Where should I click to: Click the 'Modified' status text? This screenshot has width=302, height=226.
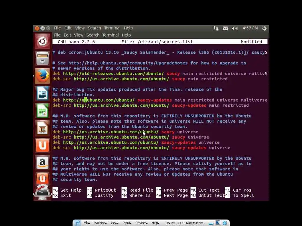[251, 42]
